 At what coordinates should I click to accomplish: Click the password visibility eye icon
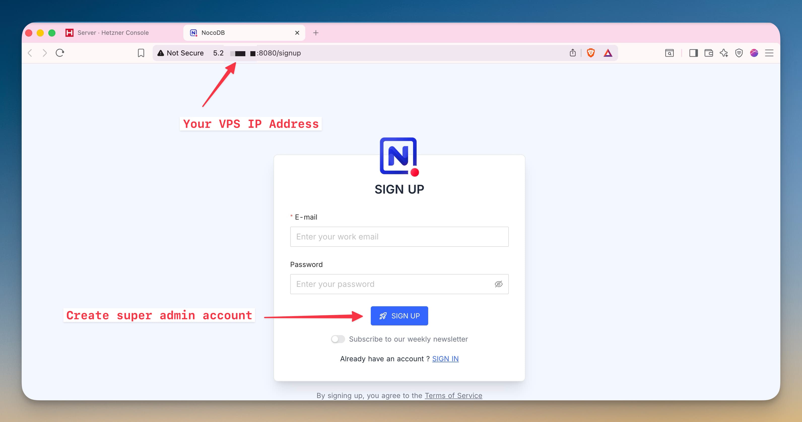pos(499,284)
